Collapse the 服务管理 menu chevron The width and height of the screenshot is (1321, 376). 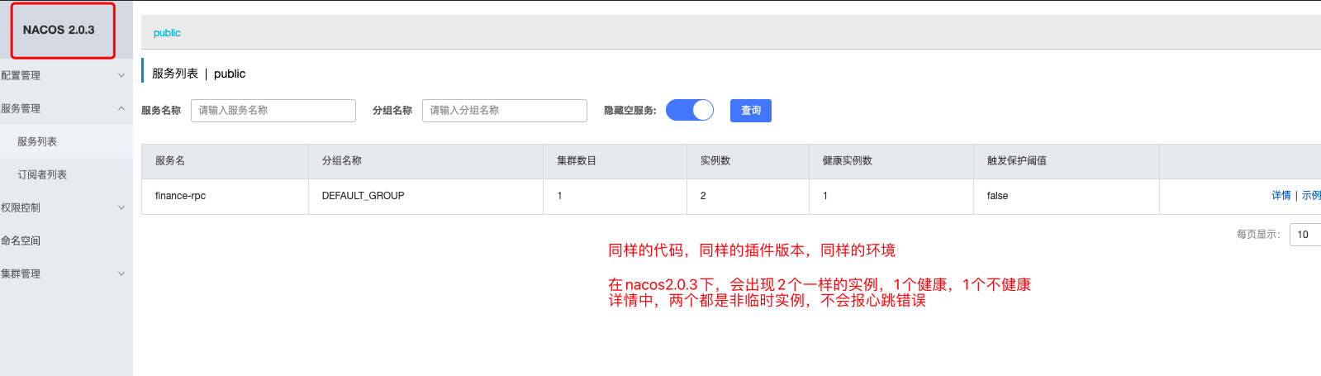click(121, 108)
